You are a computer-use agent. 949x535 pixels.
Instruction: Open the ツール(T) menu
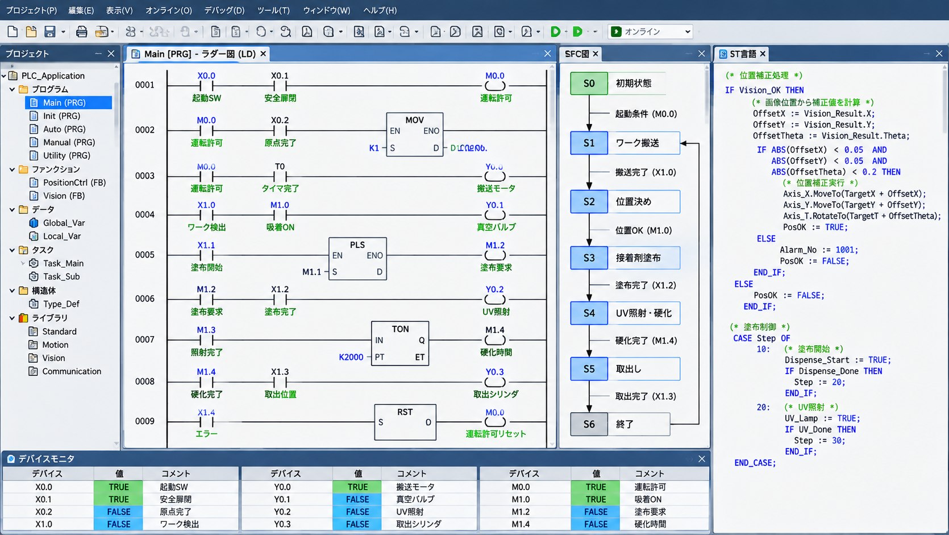273,10
